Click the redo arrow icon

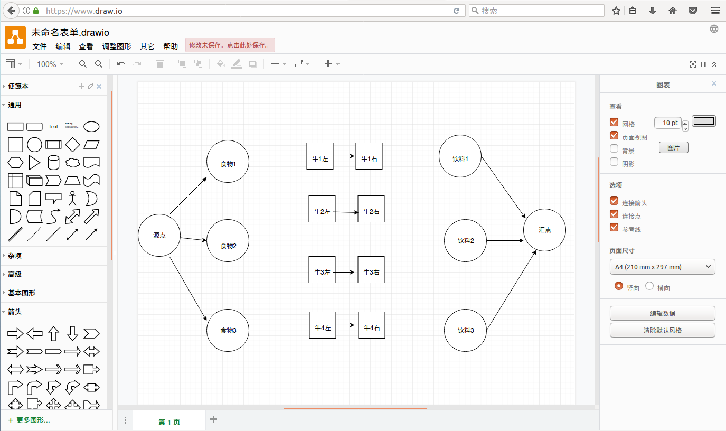[x=137, y=64]
